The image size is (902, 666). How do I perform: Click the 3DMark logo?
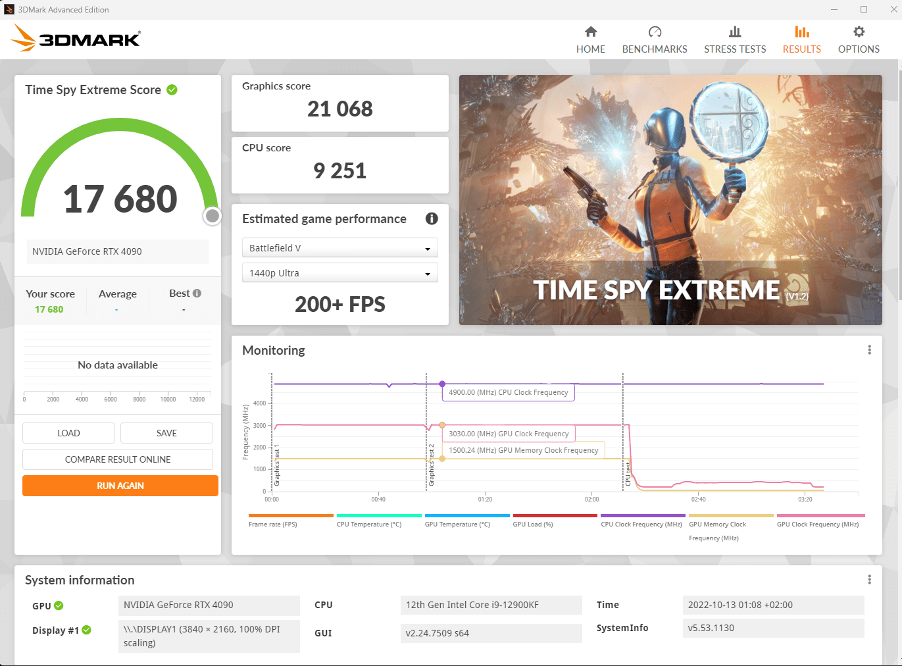76,38
